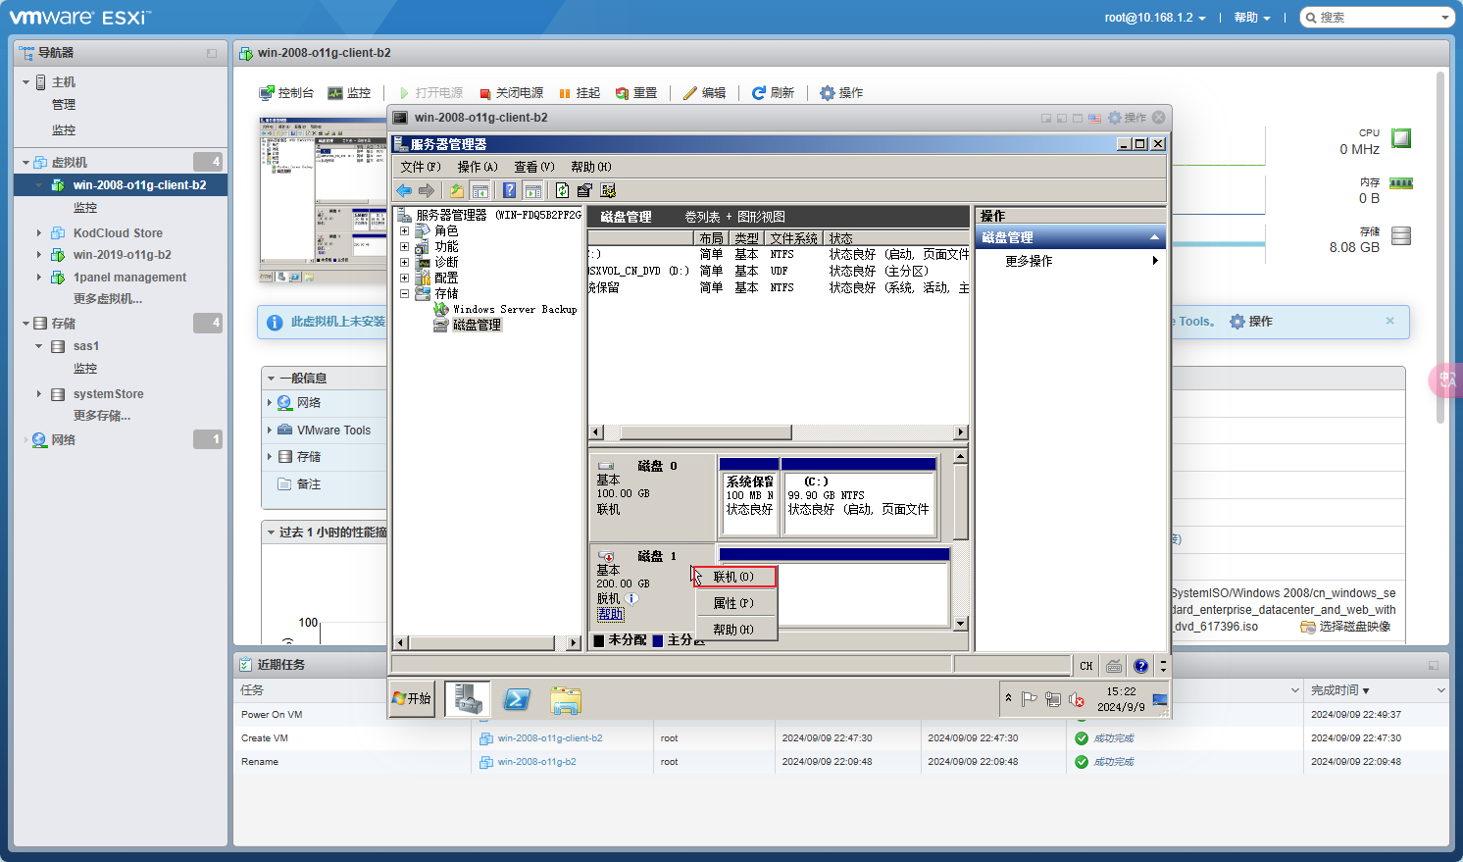Click the 帮助 link under 磁盘 1
The height and width of the screenshot is (862, 1463).
point(610,614)
